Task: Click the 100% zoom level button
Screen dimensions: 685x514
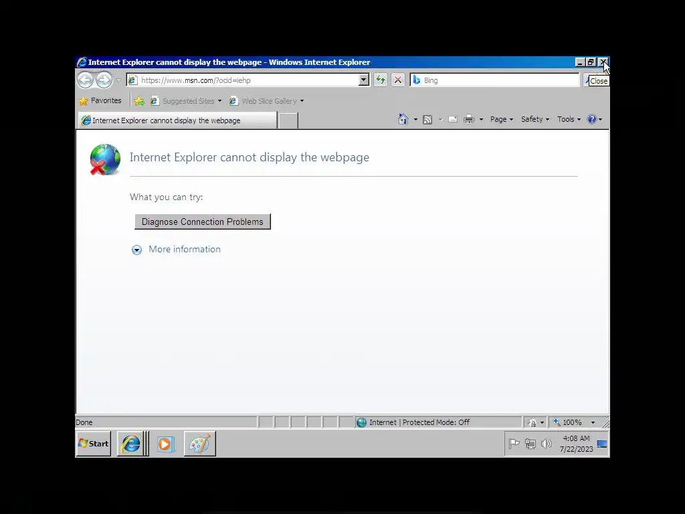Action: click(x=567, y=422)
